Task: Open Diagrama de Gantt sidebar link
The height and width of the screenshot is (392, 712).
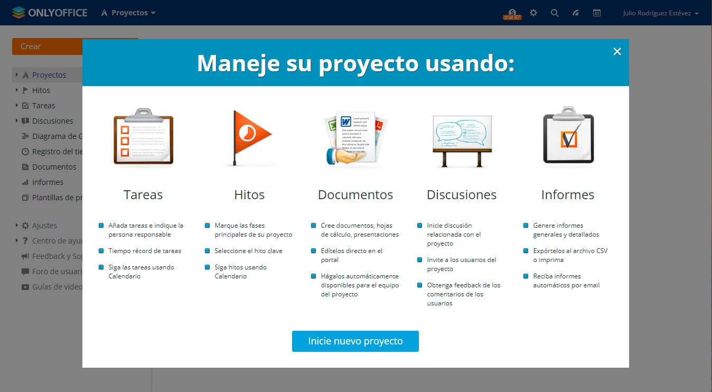Action: tap(57, 136)
